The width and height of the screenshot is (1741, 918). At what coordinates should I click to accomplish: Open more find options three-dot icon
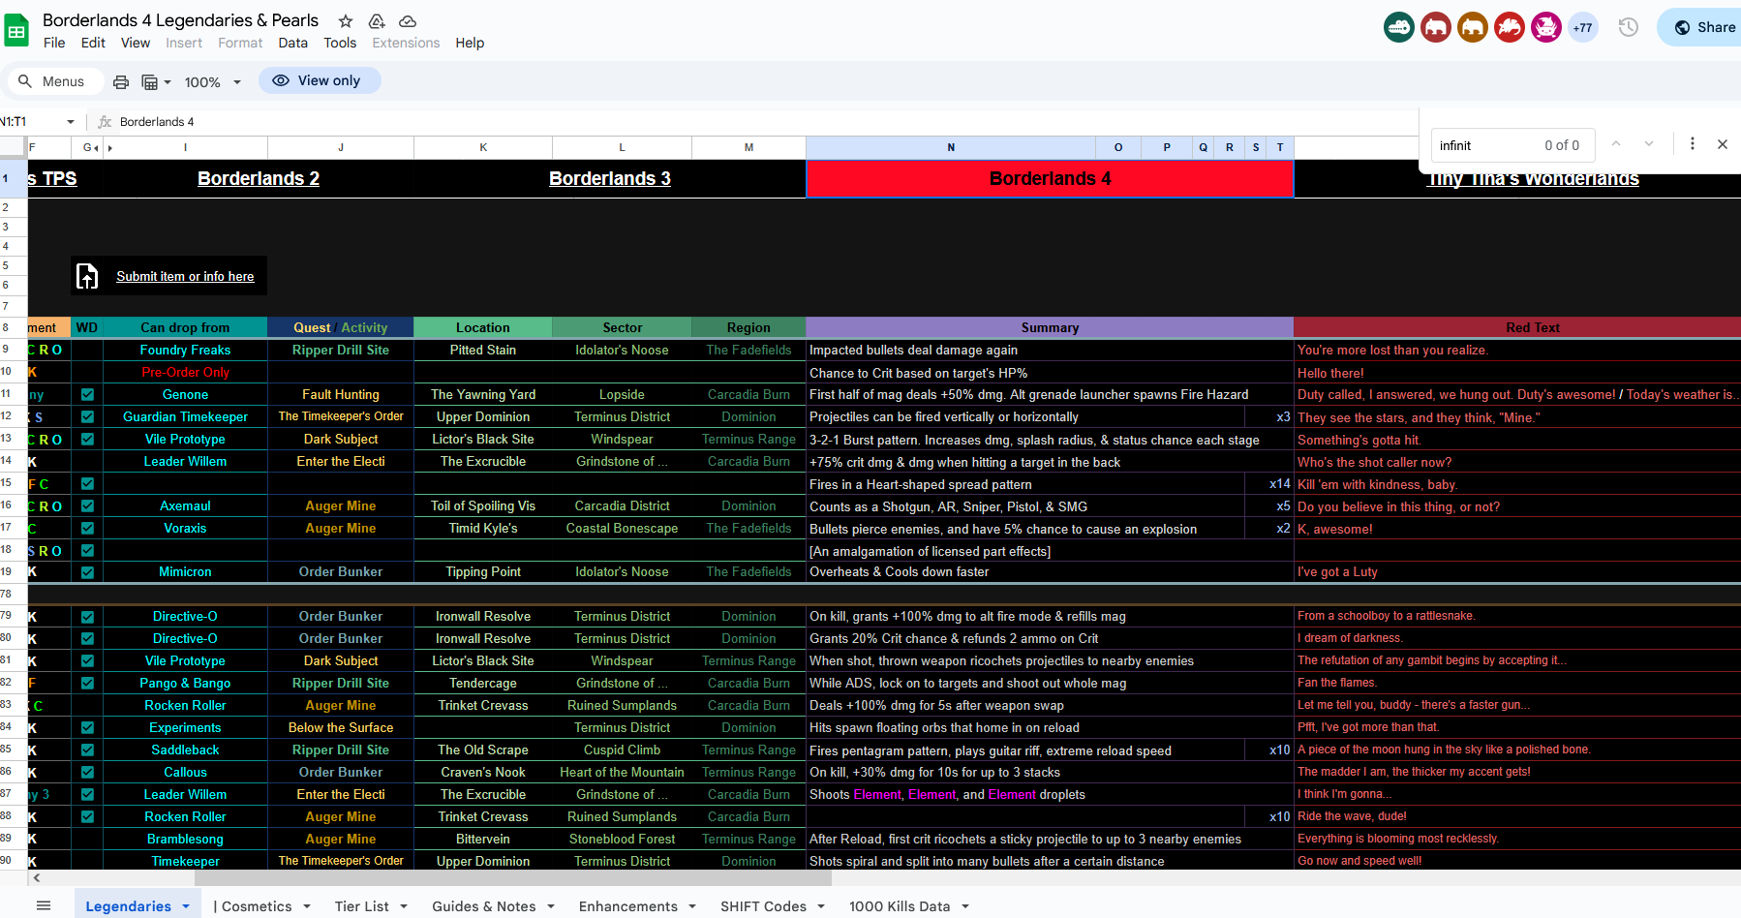[x=1693, y=144]
